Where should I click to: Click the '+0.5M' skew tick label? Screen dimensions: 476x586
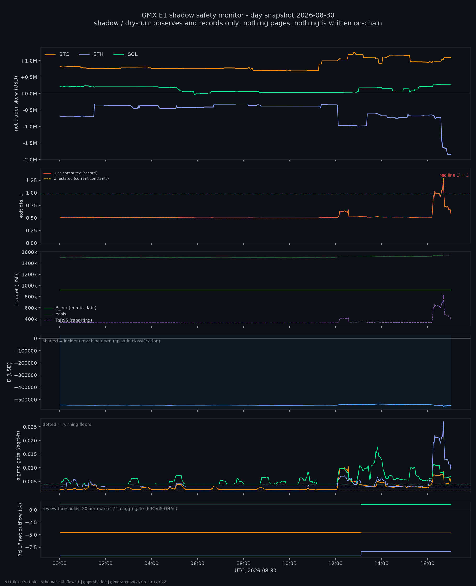pos(29,77)
